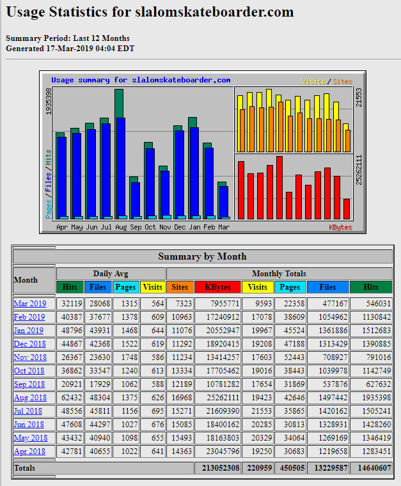This screenshot has width=401, height=486.
Task: Click the green Hits header under Daily Avg
Action: (x=70, y=288)
